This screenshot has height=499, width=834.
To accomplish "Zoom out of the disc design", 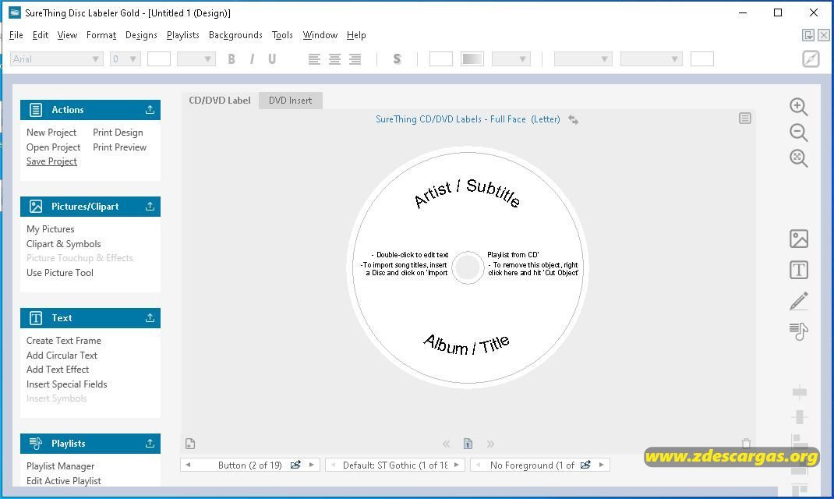I will [x=798, y=133].
